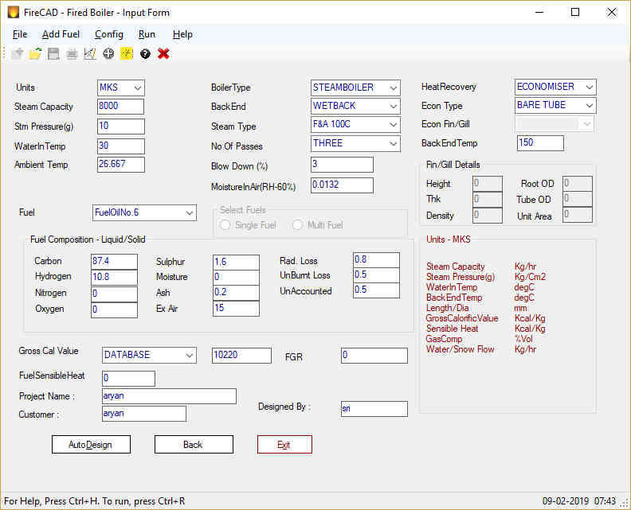Click the Back button

194,445
